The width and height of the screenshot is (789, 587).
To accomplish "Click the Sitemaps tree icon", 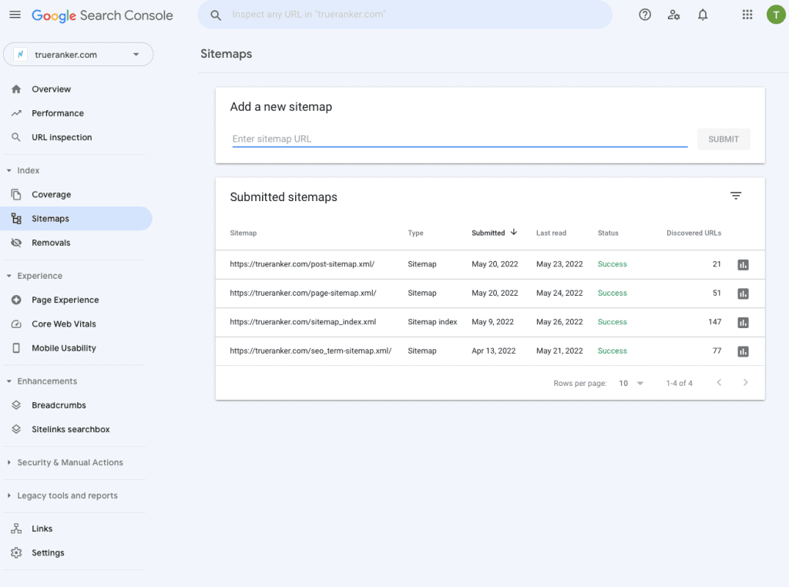I will [16, 218].
